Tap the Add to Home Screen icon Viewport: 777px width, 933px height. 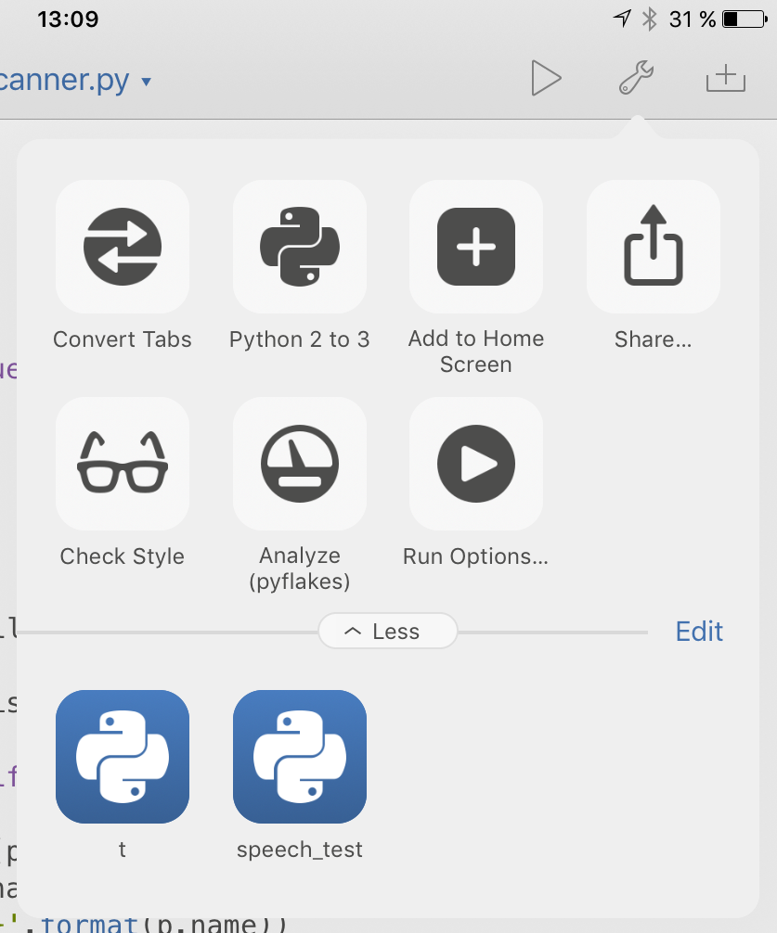pos(475,247)
